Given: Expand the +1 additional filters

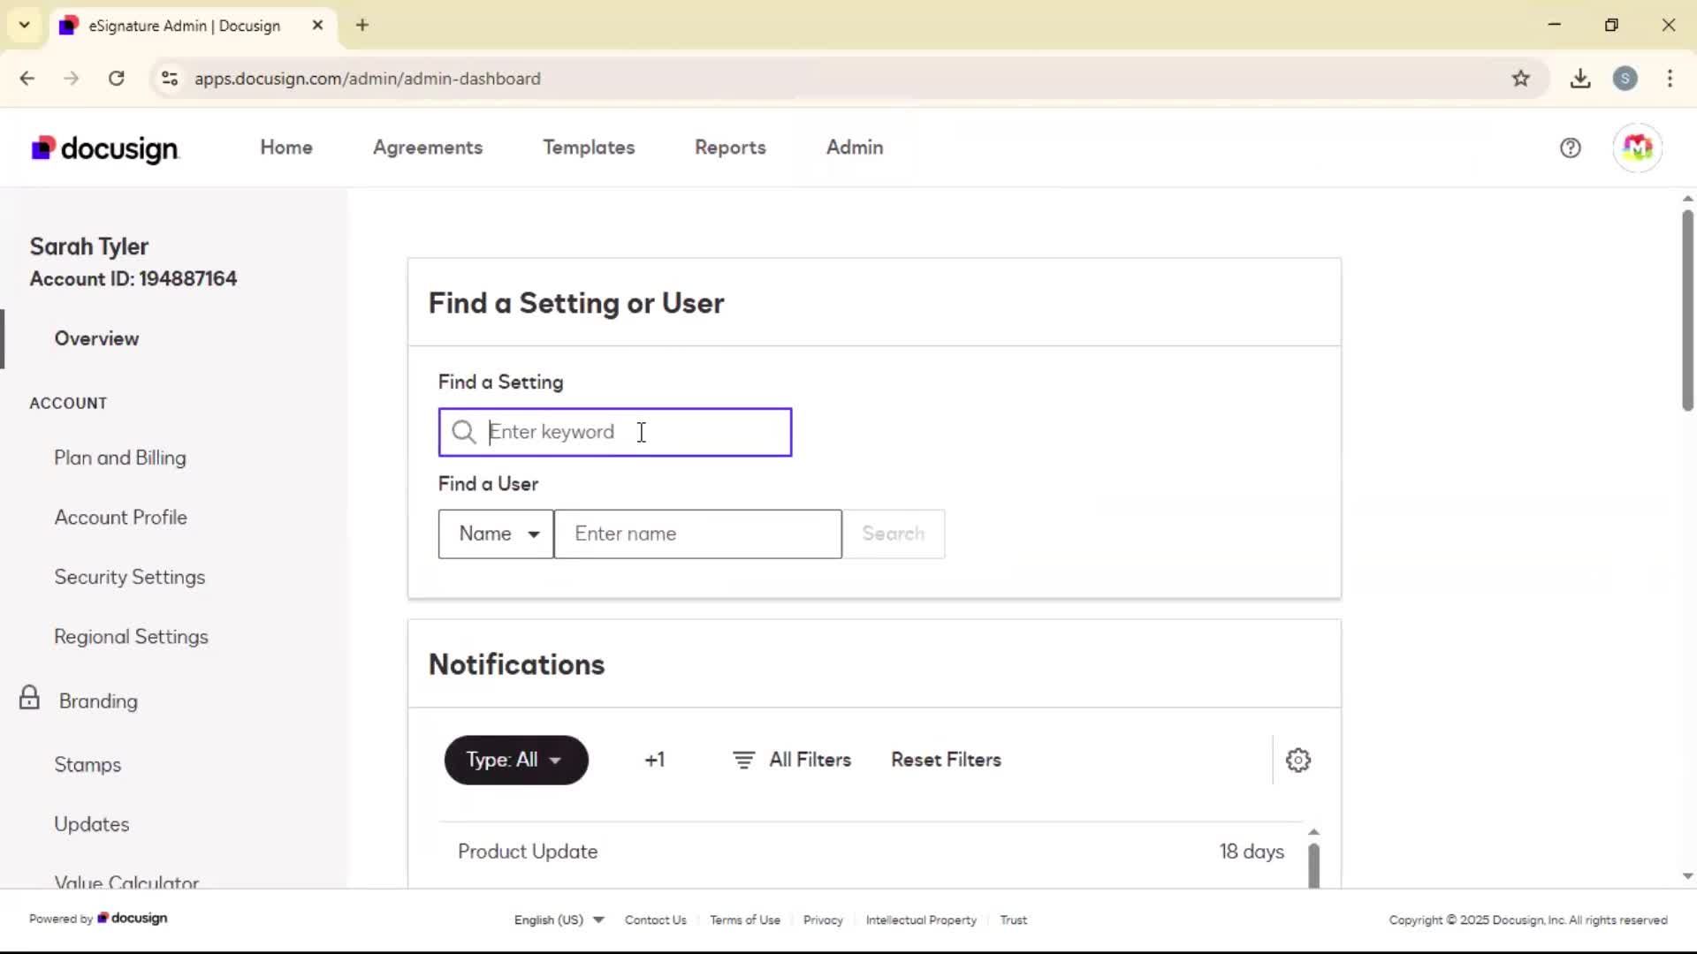Looking at the screenshot, I should pyautogui.click(x=654, y=760).
